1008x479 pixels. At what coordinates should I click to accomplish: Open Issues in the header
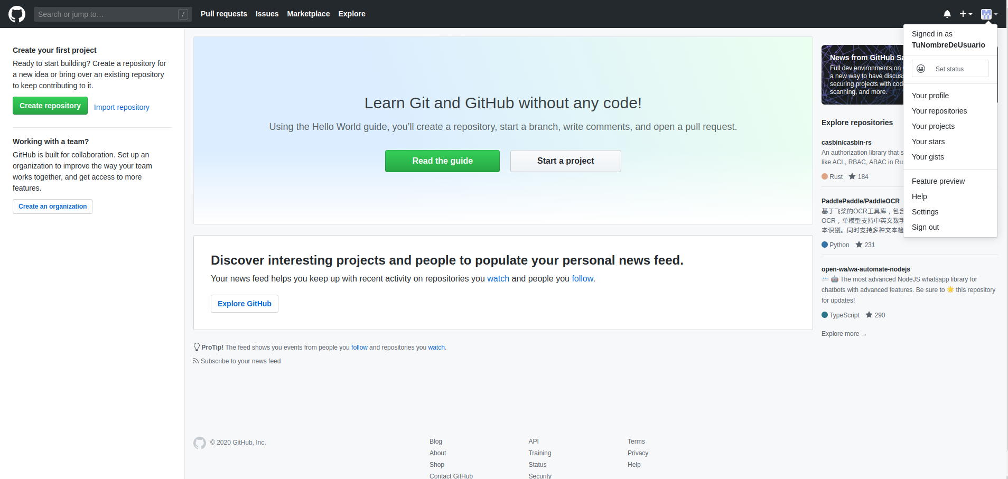[267, 14]
